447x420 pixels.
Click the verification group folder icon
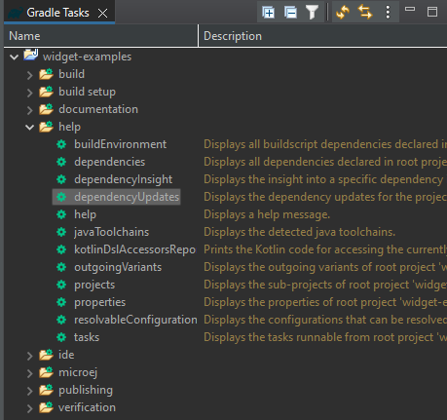tap(46, 407)
